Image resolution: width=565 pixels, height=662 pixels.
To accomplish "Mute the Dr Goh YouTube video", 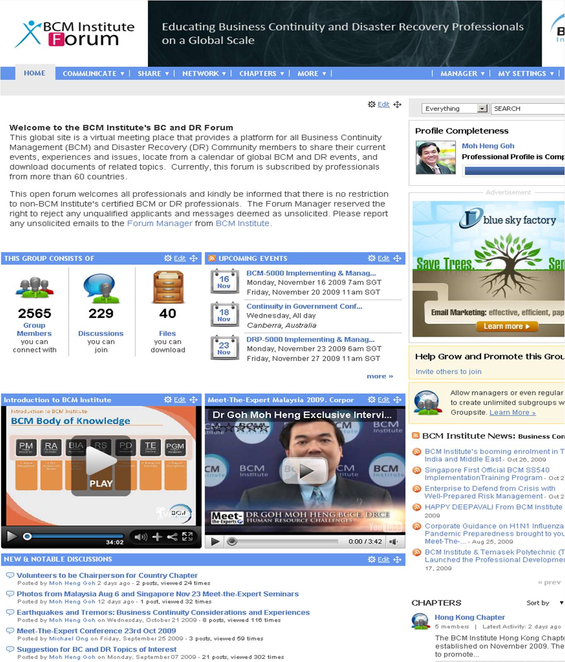I will [394, 541].
